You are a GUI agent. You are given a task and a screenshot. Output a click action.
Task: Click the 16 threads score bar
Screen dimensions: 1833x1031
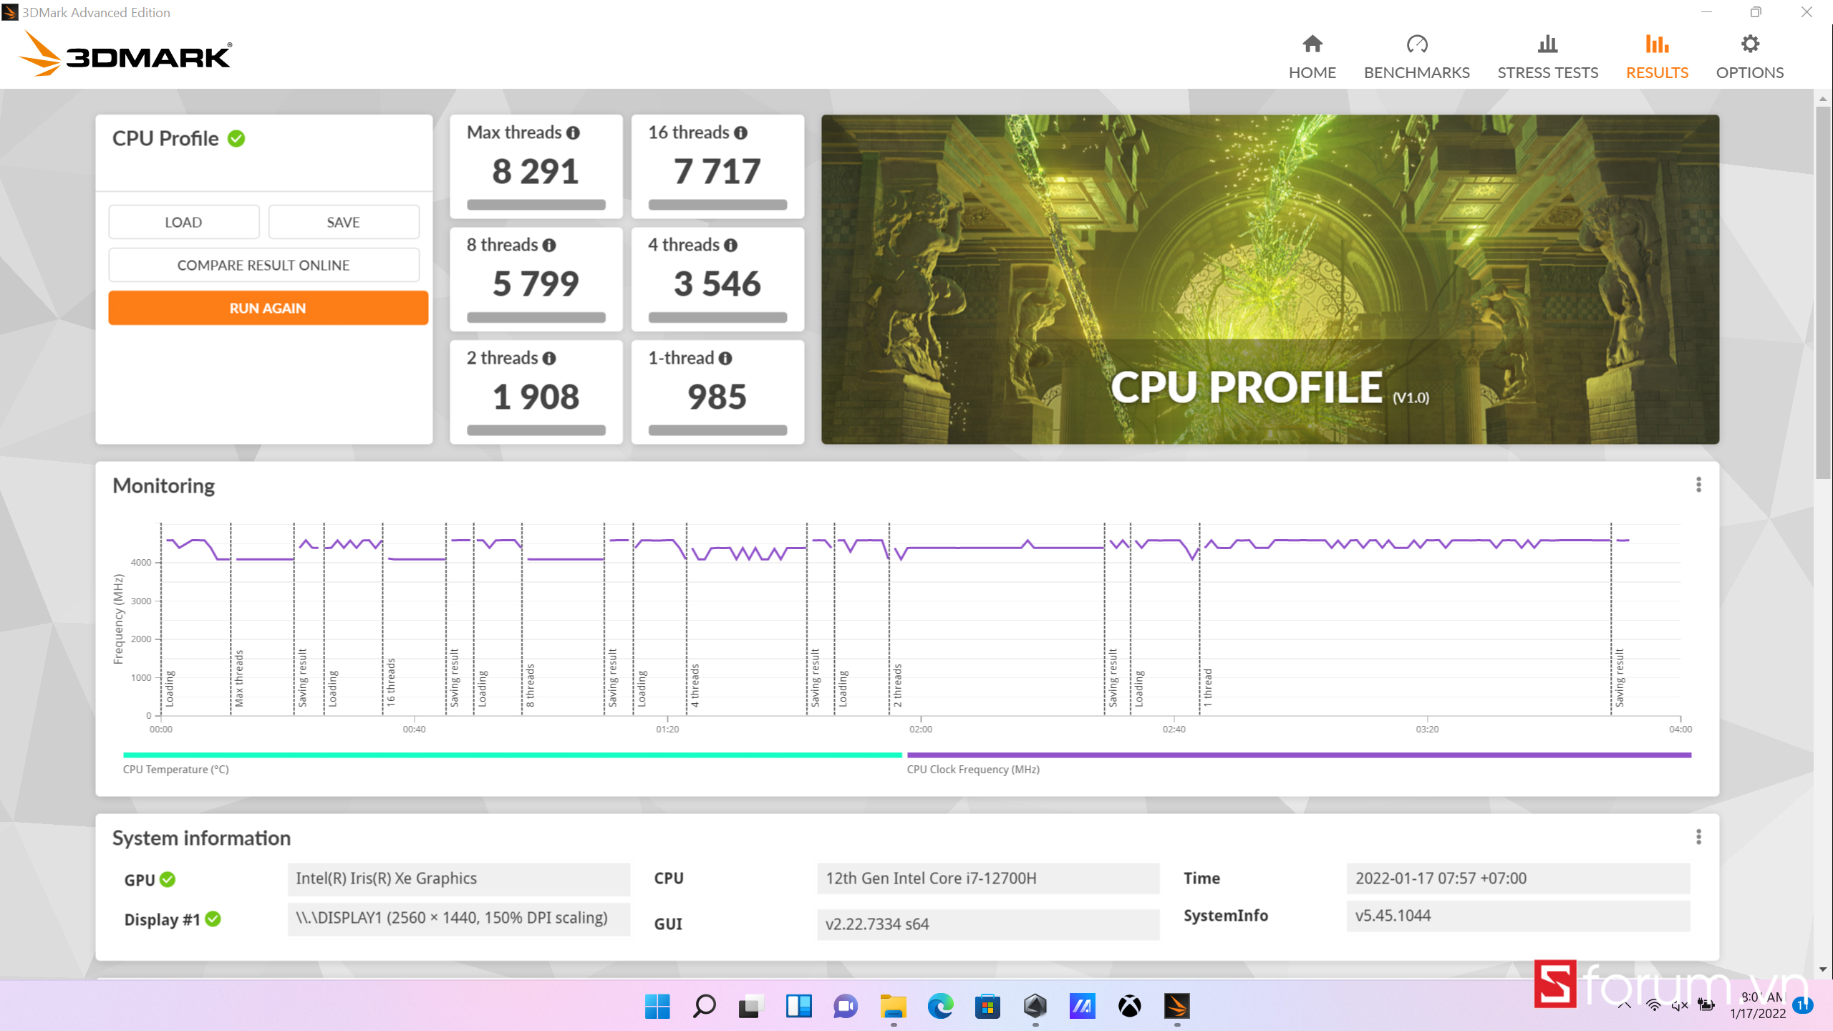pyautogui.click(x=717, y=205)
